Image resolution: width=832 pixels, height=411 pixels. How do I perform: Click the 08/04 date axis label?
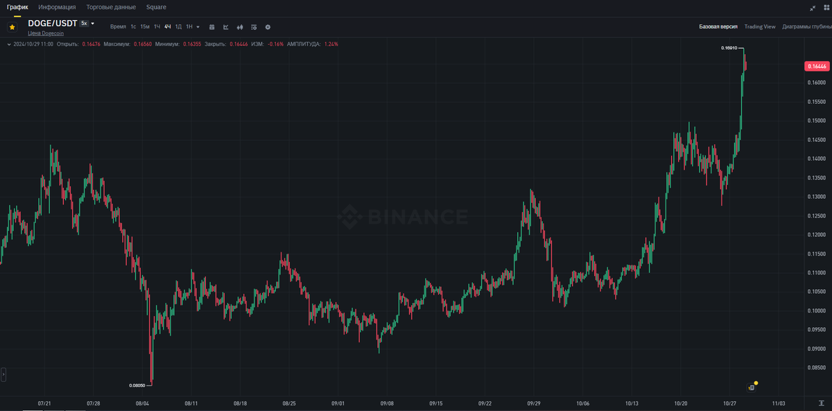pos(142,403)
